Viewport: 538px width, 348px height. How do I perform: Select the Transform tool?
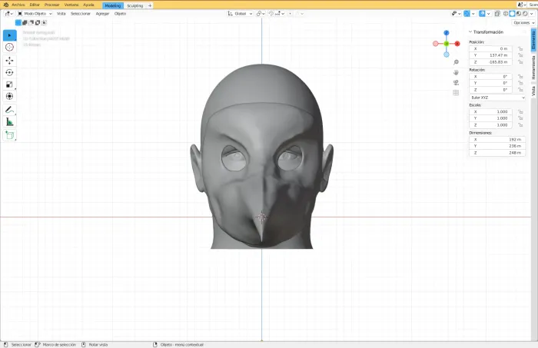click(x=9, y=96)
